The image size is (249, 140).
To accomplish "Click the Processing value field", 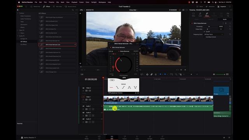I will (x=221, y=26).
